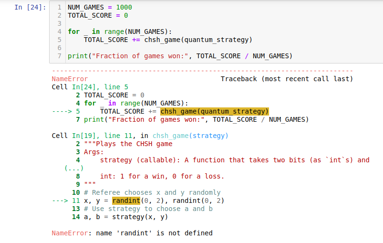Image resolution: width=383 pixels, height=243 pixels.
Task: Click the "Cell In[24], line 5" reference
Action: coord(90,87)
